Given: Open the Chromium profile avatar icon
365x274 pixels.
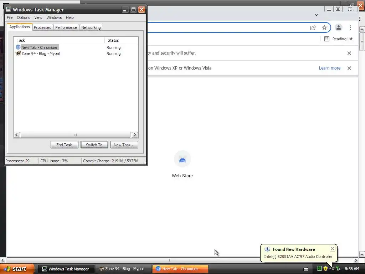Looking at the screenshot, I should (x=339, y=27).
